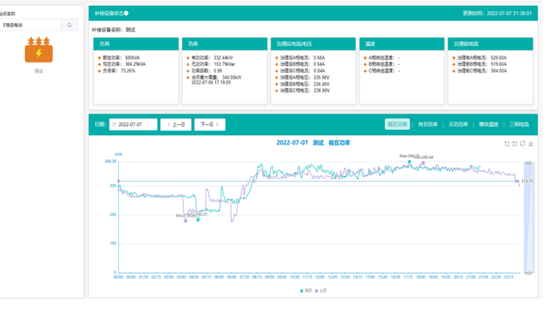Viewport: 548px width, 312px height.
Task: Switch to the 三相电流 tab
Action: [519, 125]
